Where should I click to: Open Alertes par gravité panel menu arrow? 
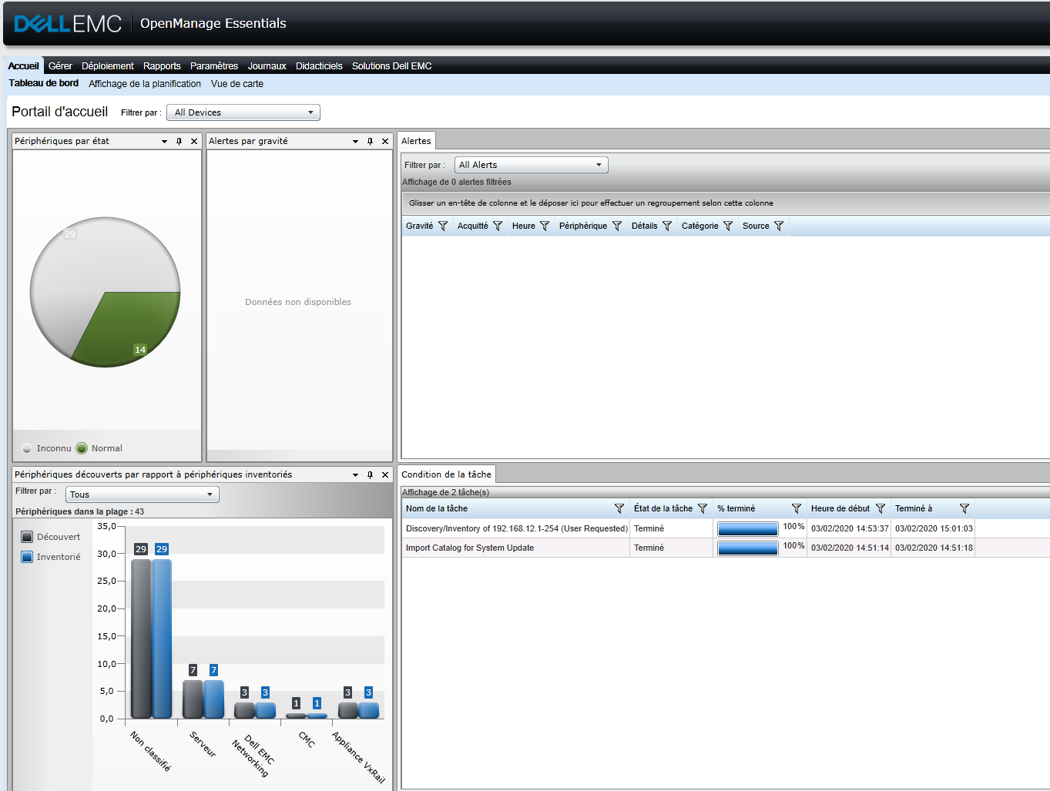pyautogui.click(x=355, y=141)
